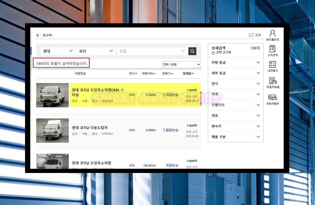Click the 930만원 price
The width and height of the screenshot is (315, 205).
(172, 165)
